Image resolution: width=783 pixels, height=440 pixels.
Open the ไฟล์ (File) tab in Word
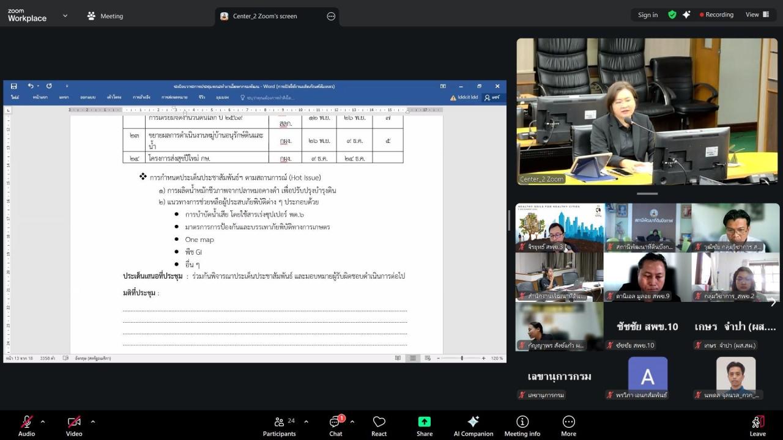(14, 97)
